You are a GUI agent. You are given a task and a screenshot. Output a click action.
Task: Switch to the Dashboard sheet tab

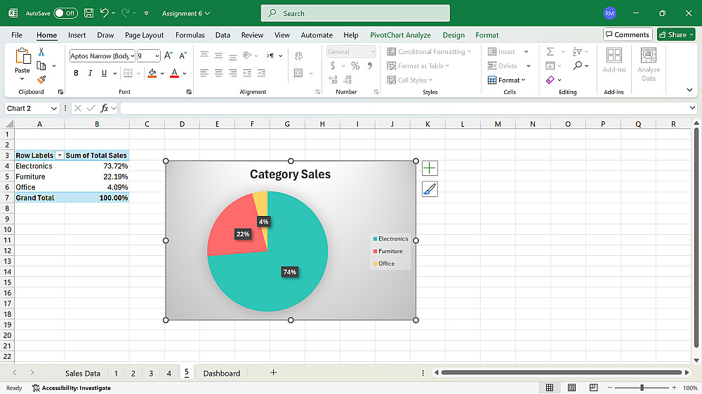pyautogui.click(x=221, y=374)
